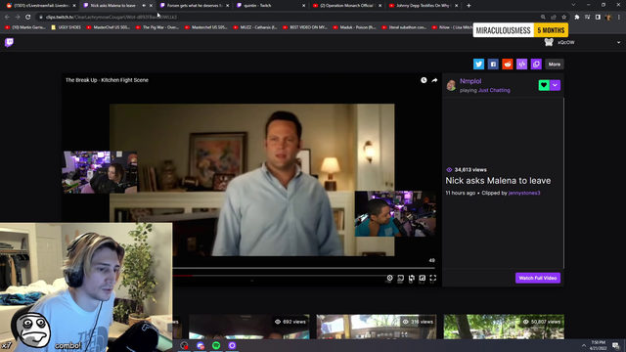Expand the xQcOW account menu arrow
The height and width of the screenshot is (352, 626).
[618, 42]
